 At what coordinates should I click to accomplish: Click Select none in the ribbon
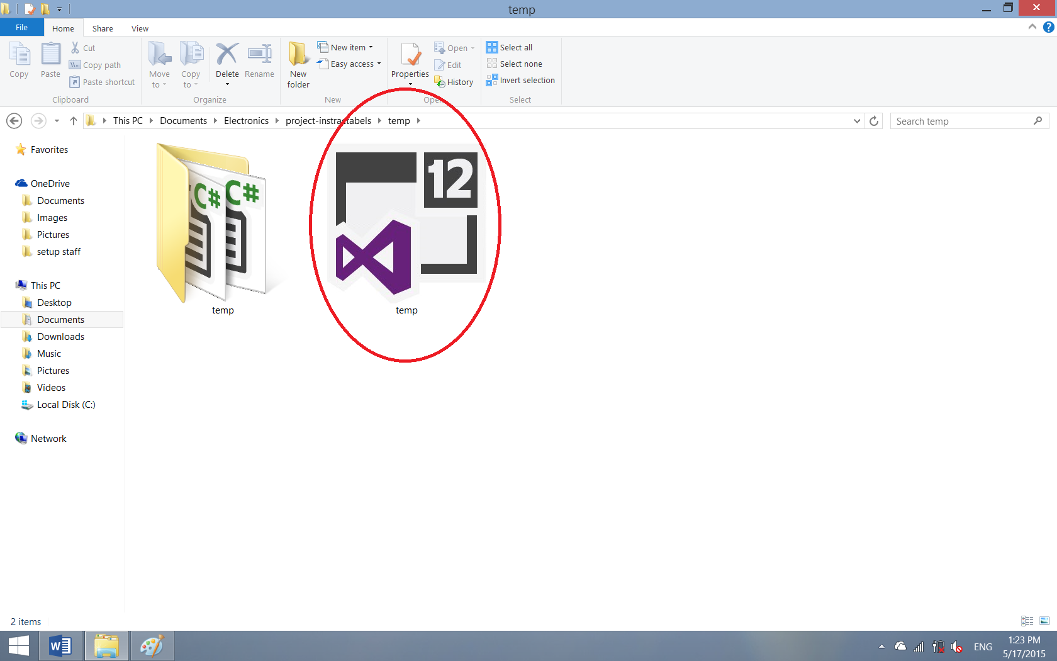click(x=514, y=64)
